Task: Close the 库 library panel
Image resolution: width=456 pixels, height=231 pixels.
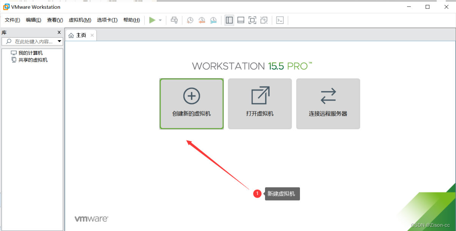Action: click(x=59, y=33)
